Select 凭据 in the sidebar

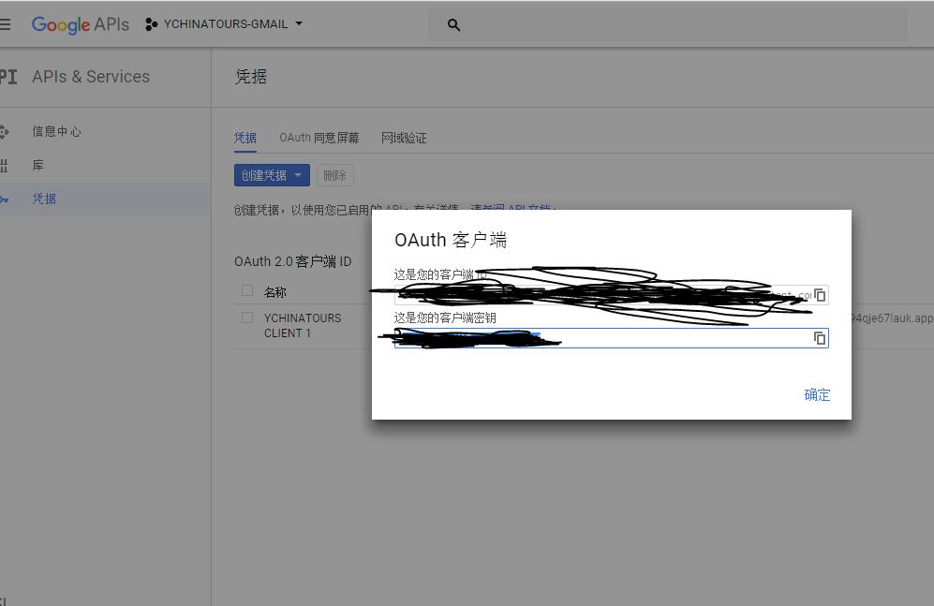click(x=44, y=199)
